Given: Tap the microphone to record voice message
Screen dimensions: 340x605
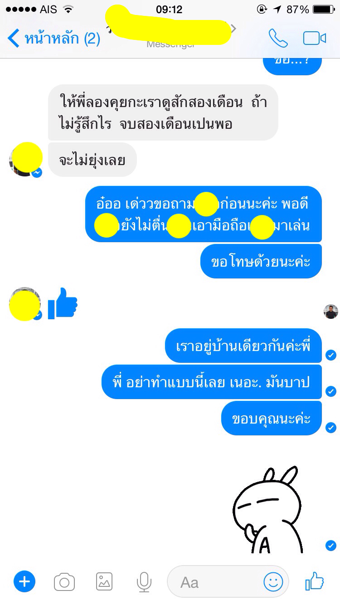Looking at the screenshot, I should tap(144, 582).
